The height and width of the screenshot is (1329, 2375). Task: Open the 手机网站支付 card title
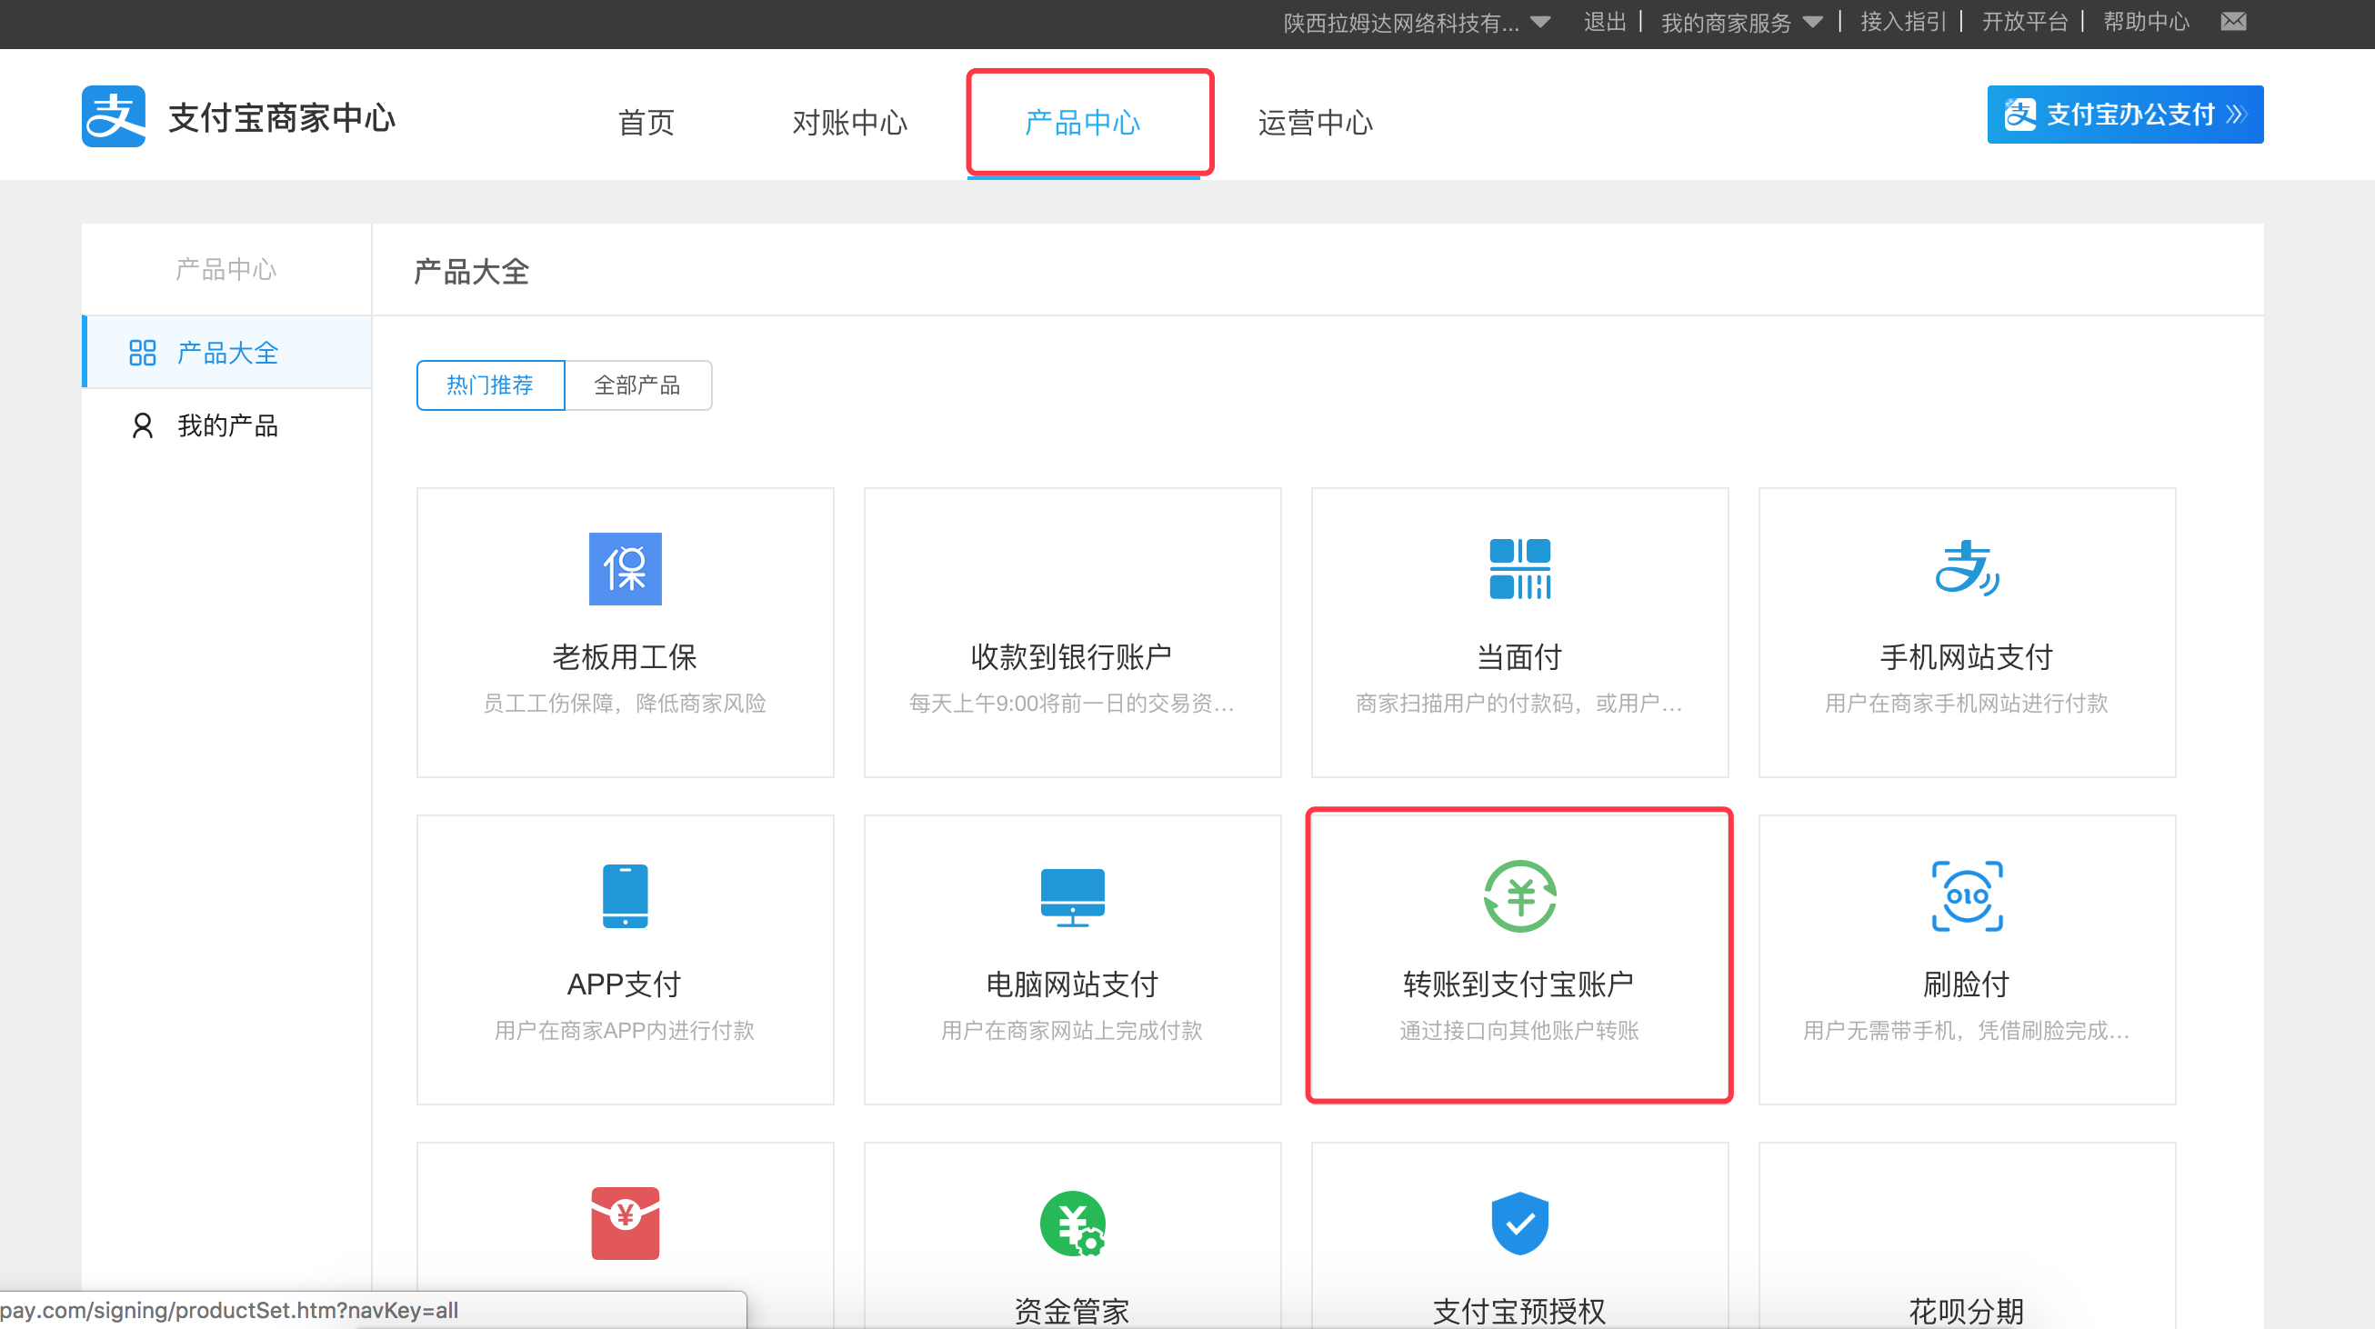pos(1967,657)
